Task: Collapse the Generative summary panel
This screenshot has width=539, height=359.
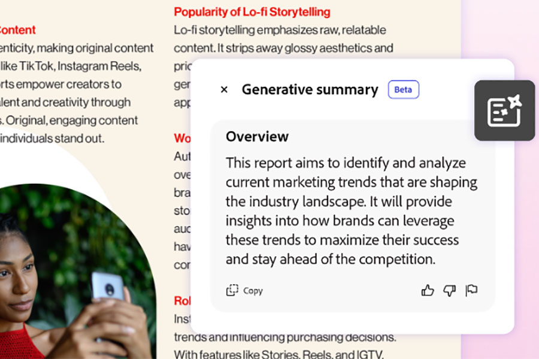Action: (224, 89)
